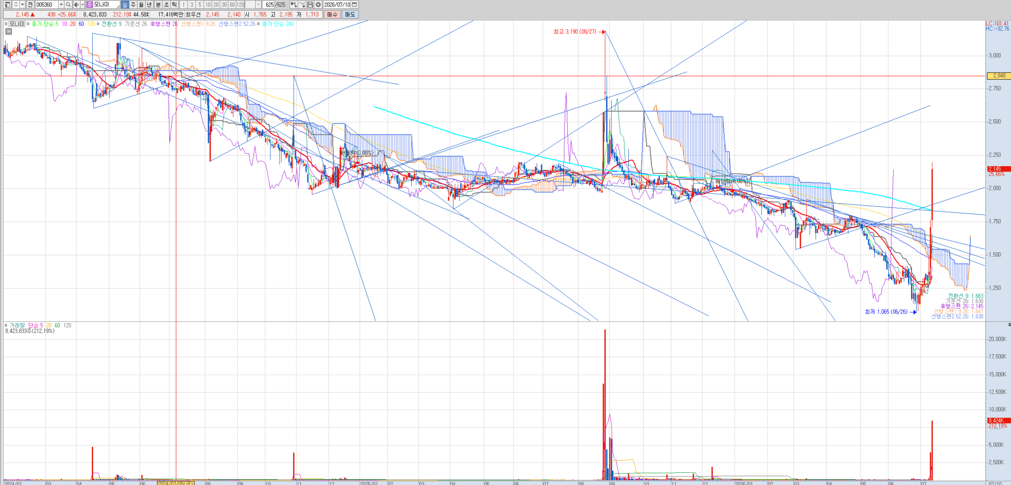
Task: Click the bar count field showing 625
Action: pyautogui.click(x=268, y=5)
